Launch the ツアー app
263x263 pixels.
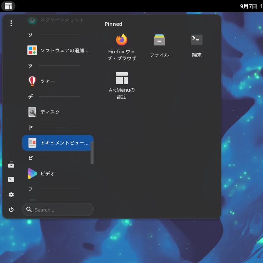[x=58, y=81]
